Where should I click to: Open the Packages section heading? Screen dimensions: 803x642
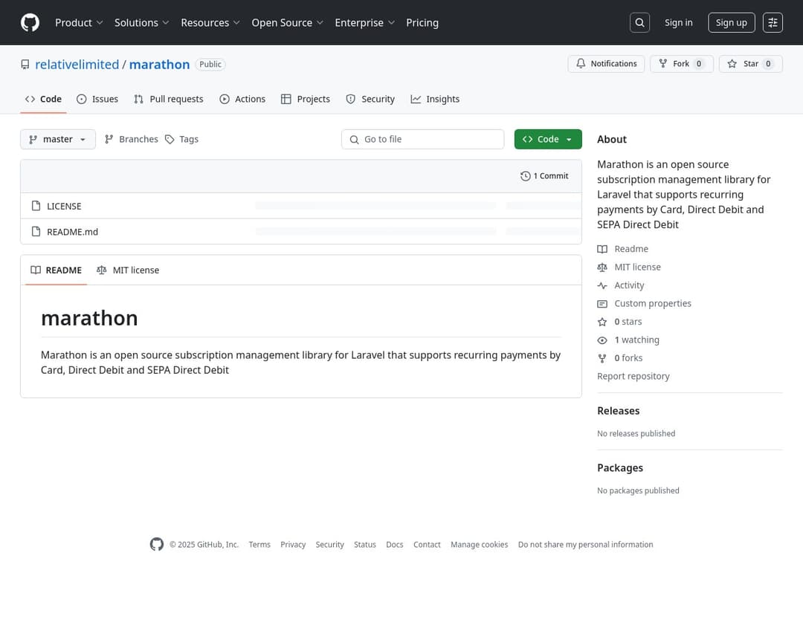pyautogui.click(x=619, y=468)
